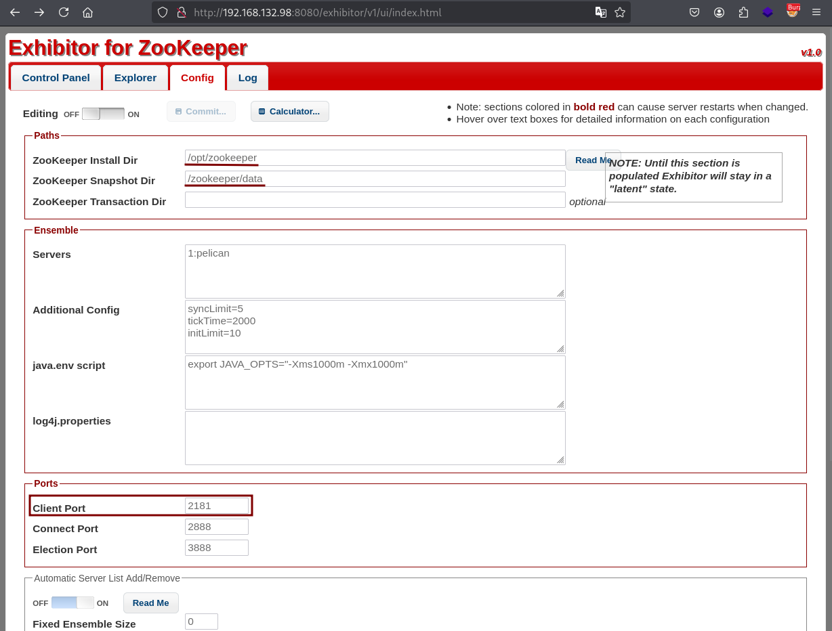The width and height of the screenshot is (832, 631).
Task: Click the Election Port field
Action: click(217, 548)
